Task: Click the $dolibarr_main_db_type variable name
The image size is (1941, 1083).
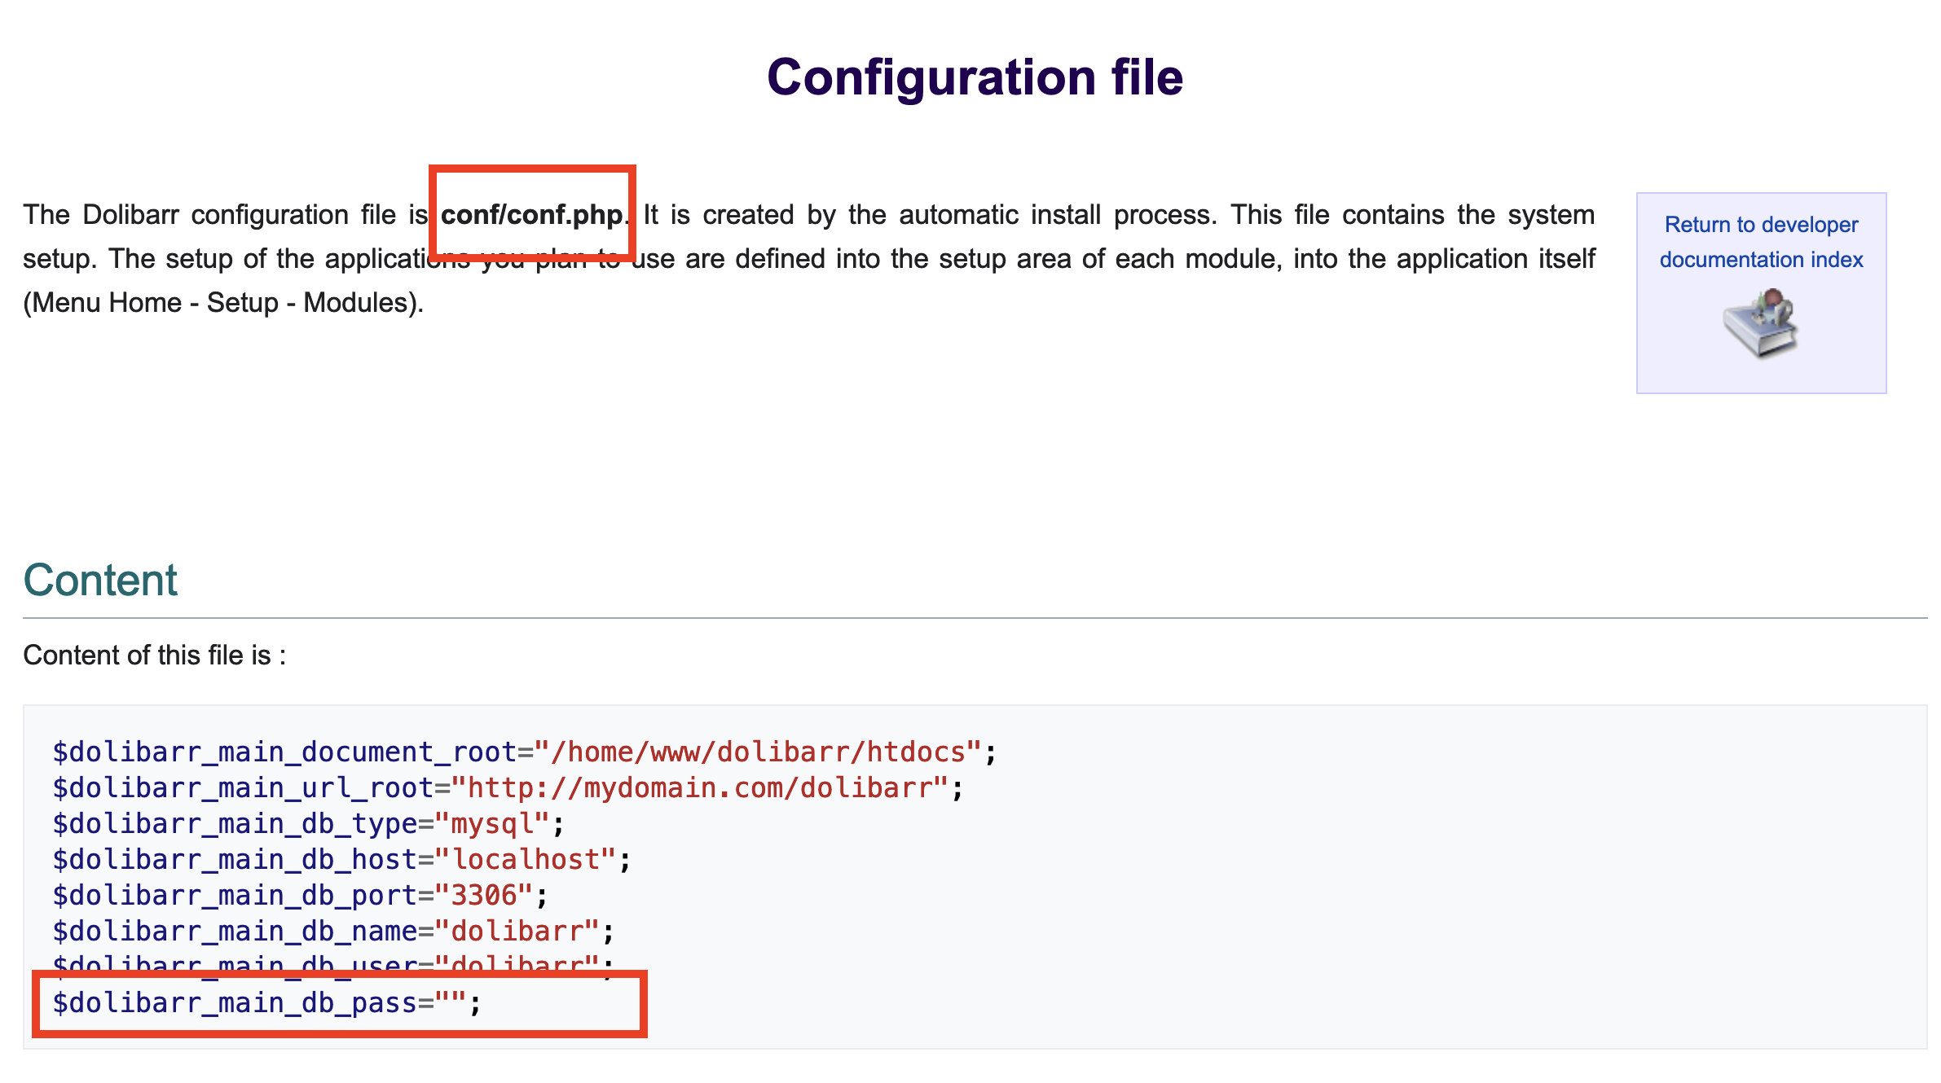Action: point(235,824)
